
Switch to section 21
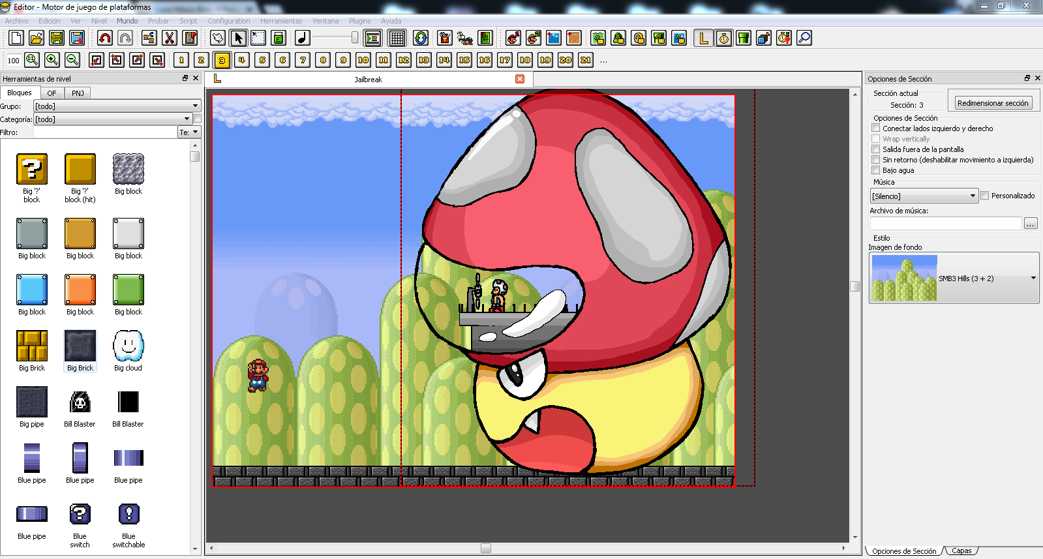point(586,60)
